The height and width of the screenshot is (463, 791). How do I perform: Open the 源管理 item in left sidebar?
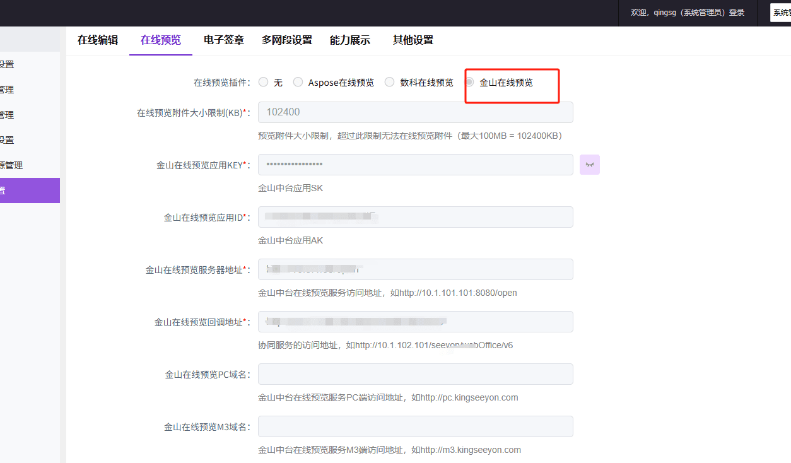coord(30,165)
